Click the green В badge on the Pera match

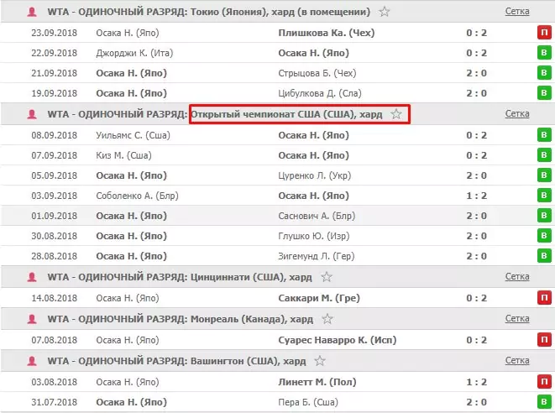point(544,402)
